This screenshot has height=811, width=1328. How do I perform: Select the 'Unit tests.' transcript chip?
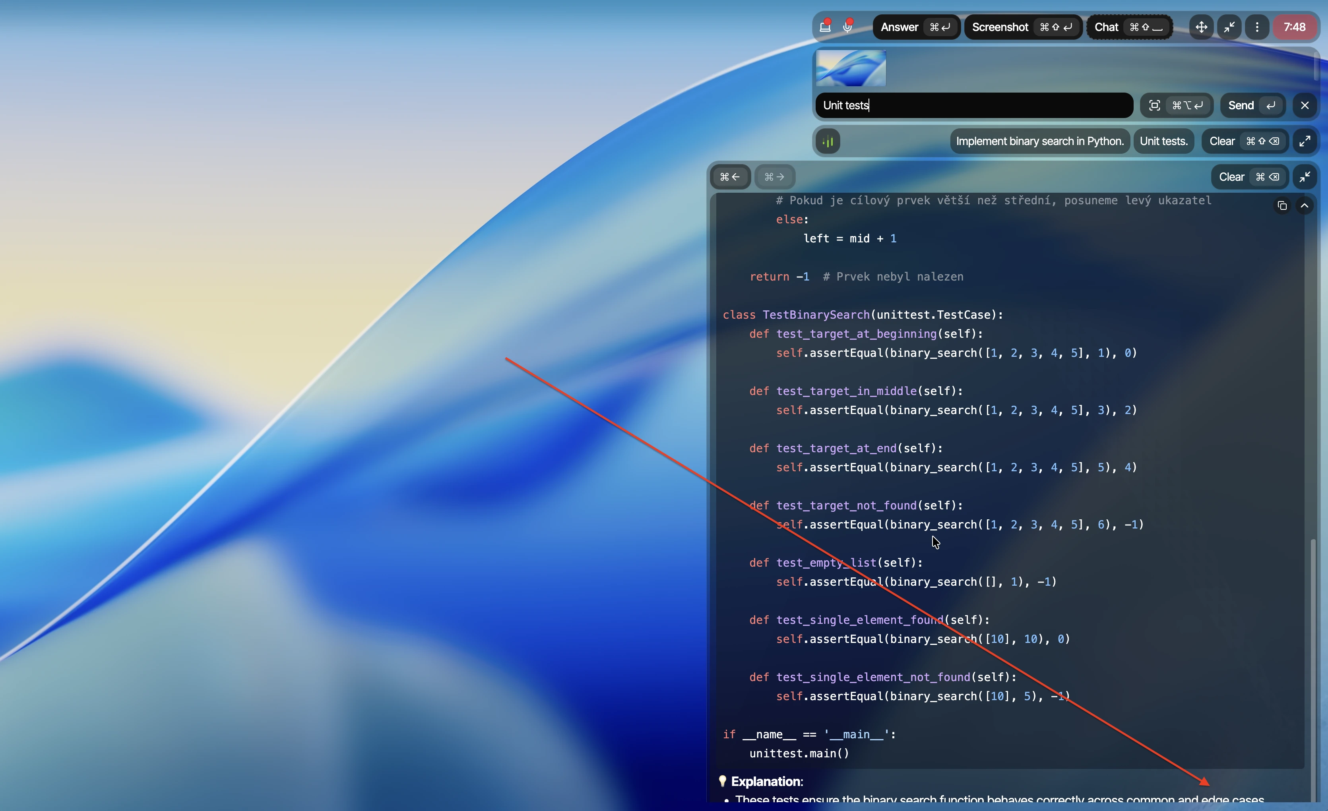click(1163, 141)
